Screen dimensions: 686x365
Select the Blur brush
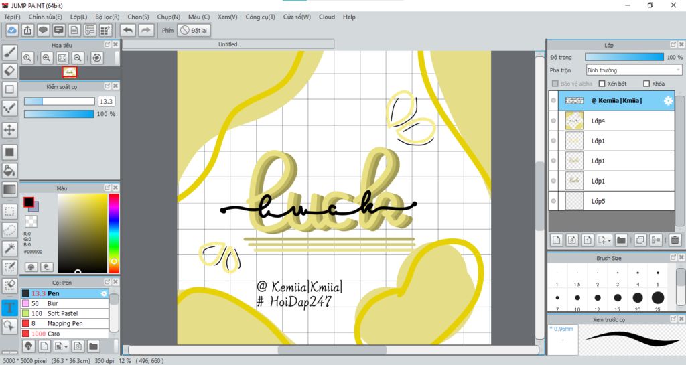(65, 303)
